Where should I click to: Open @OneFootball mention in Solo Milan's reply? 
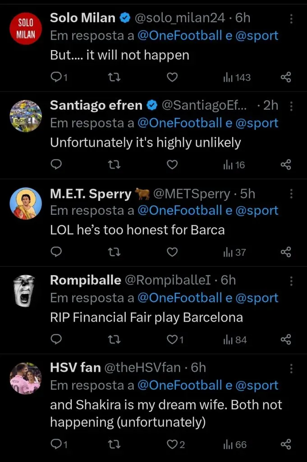[180, 36]
